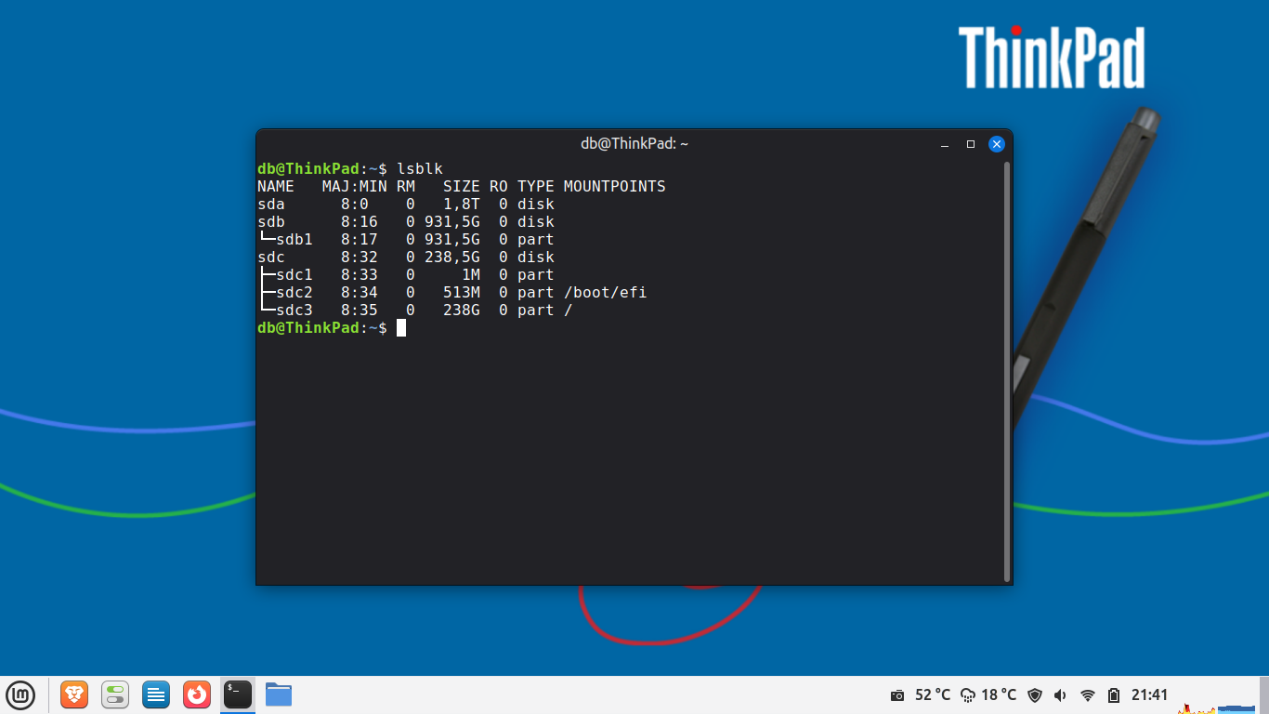The width and height of the screenshot is (1269, 714).
Task: Click the system monitor graph applet
Action: tap(1215, 708)
